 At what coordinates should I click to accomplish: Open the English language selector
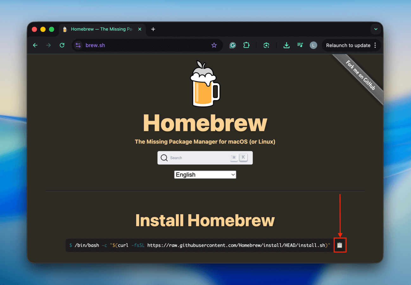205,174
